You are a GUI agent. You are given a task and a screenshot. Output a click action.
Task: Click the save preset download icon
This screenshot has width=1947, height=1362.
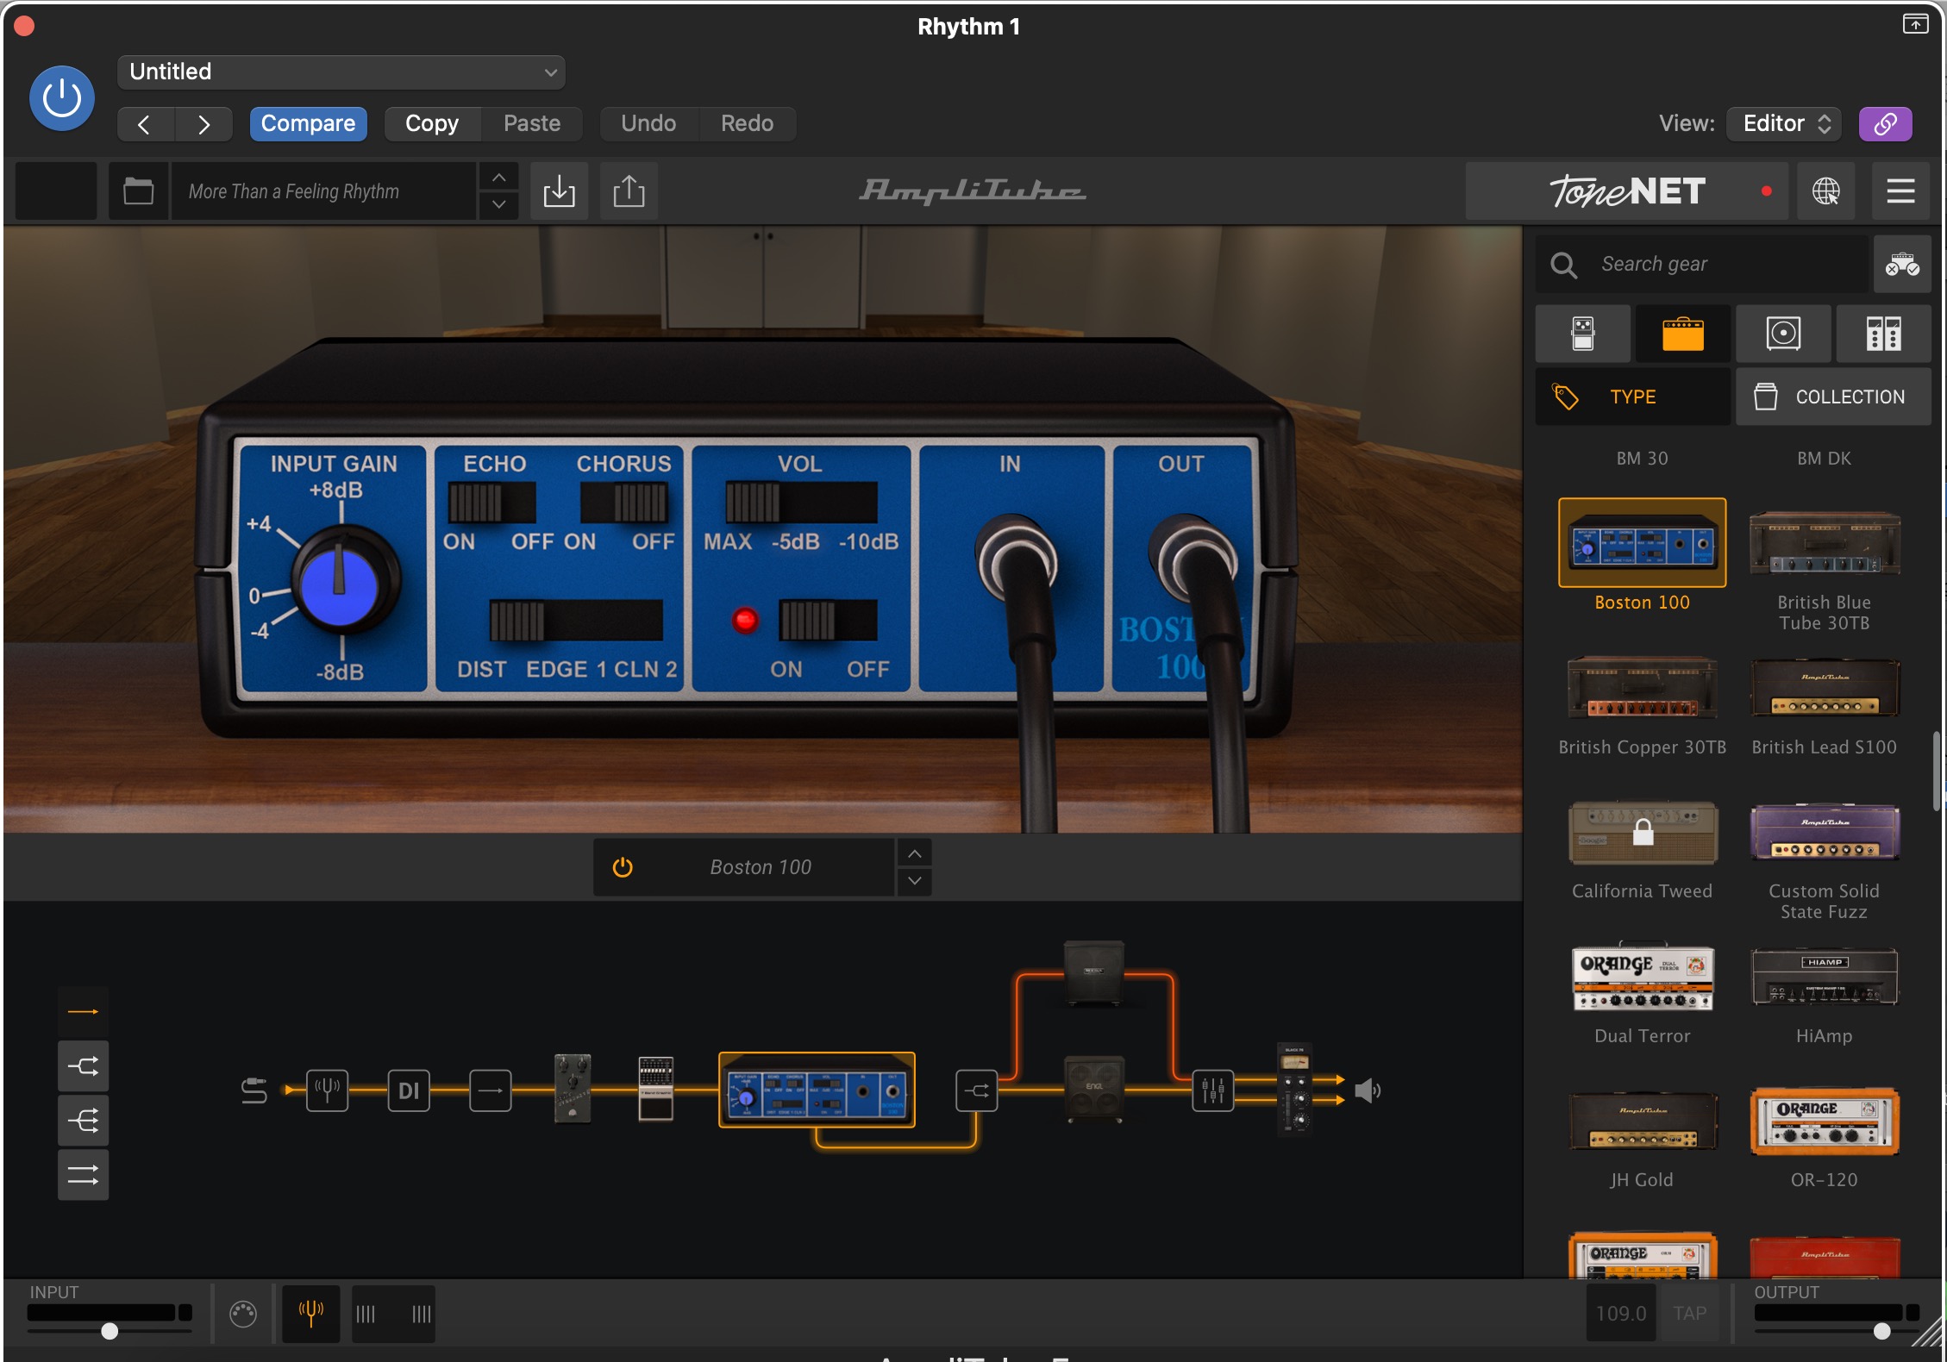[560, 191]
